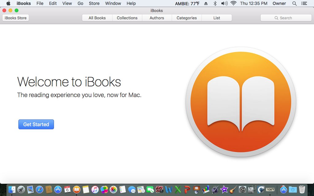Open System Preferences gear icon
The height and width of the screenshot is (196, 314).
pyautogui.click(x=243, y=189)
